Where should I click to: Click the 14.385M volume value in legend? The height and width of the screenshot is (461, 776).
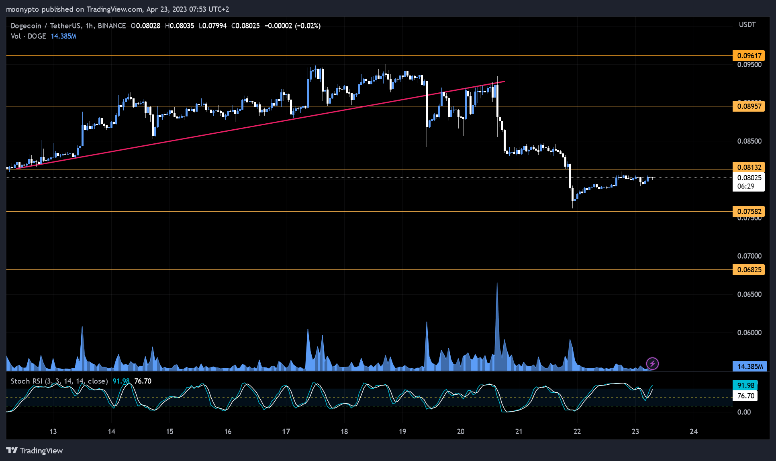click(x=63, y=36)
